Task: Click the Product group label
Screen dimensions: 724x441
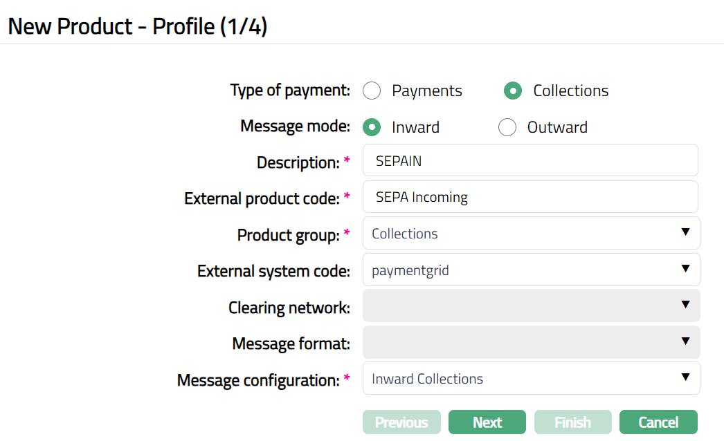Action: click(x=288, y=235)
